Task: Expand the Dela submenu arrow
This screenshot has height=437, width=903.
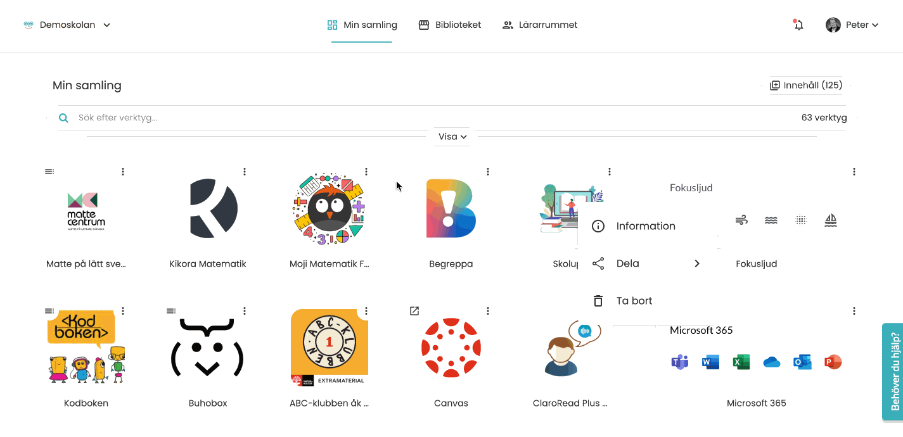Action: [x=697, y=263]
